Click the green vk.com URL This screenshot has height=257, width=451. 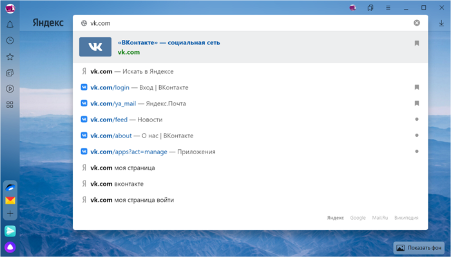pyautogui.click(x=129, y=52)
